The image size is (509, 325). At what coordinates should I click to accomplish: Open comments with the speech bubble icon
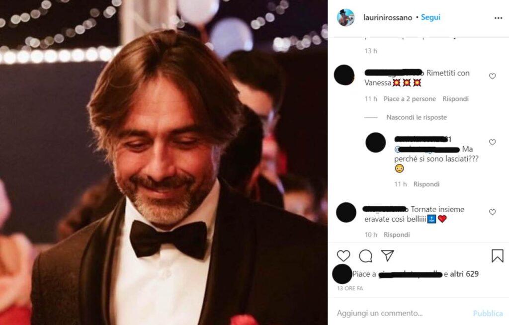point(365,256)
